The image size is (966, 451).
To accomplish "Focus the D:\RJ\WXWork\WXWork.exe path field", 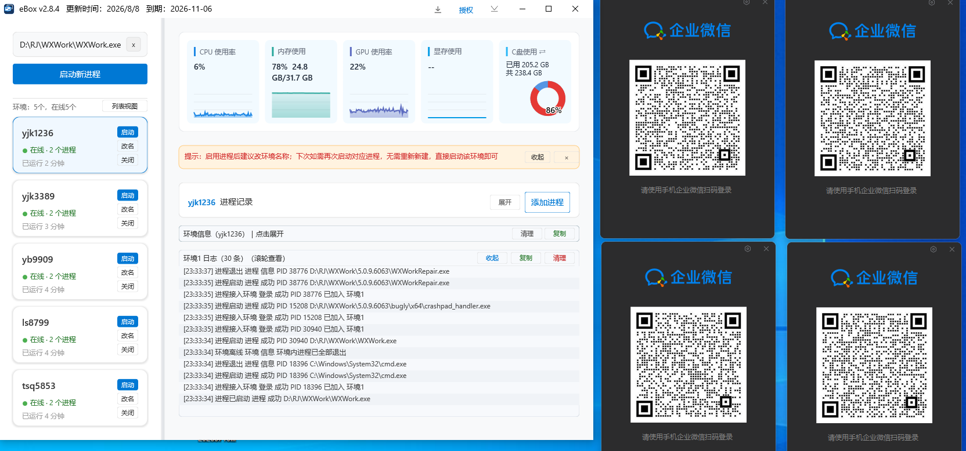I will pyautogui.click(x=80, y=45).
